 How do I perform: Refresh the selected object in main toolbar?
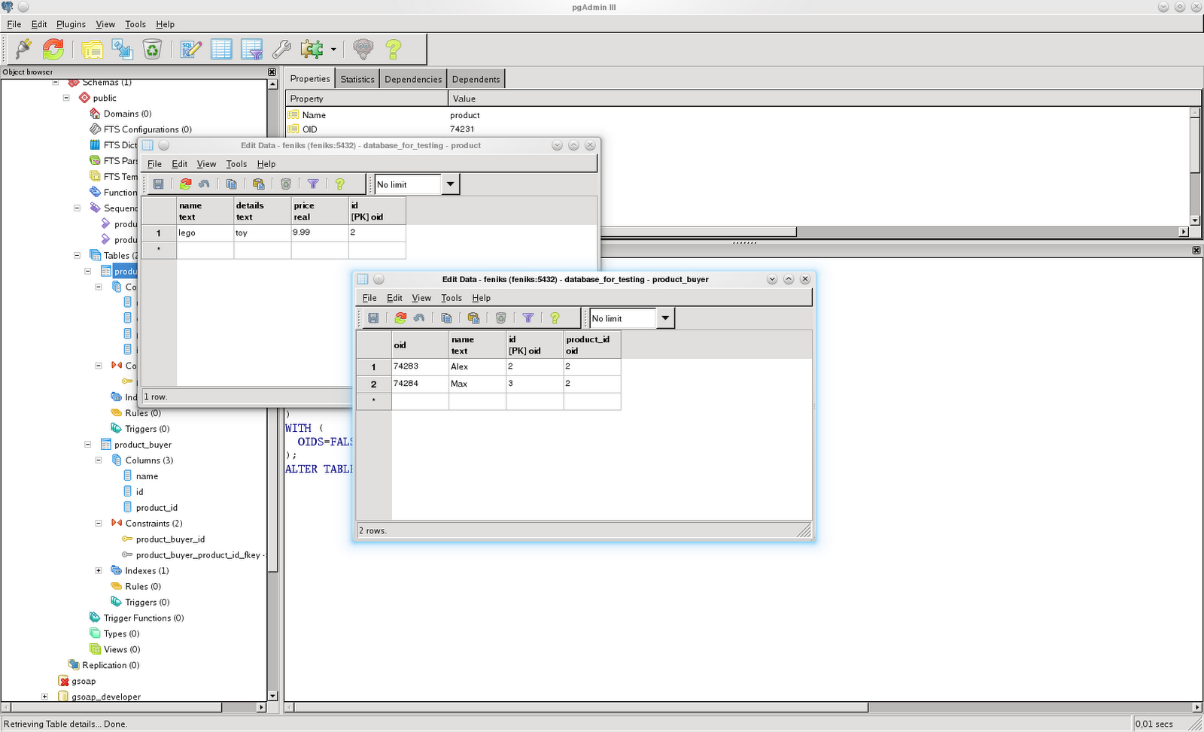pyautogui.click(x=53, y=50)
